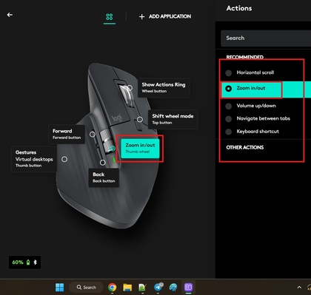Open Windows Start menu

click(x=59, y=287)
